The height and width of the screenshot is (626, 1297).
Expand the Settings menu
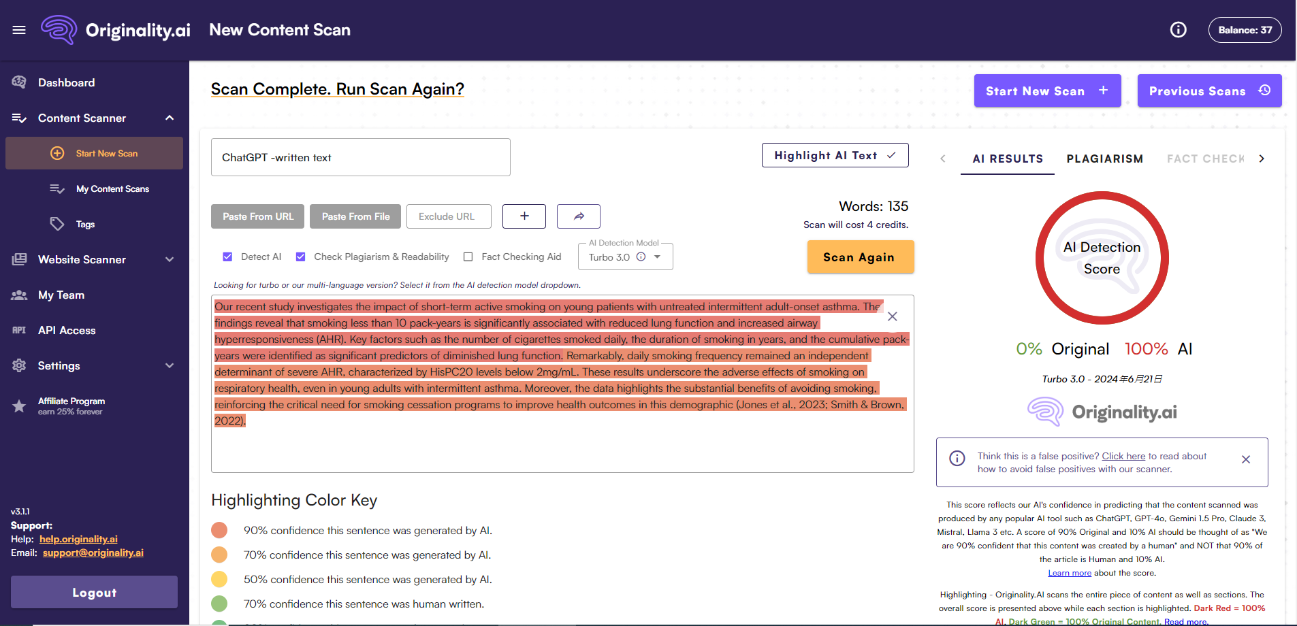pos(170,365)
